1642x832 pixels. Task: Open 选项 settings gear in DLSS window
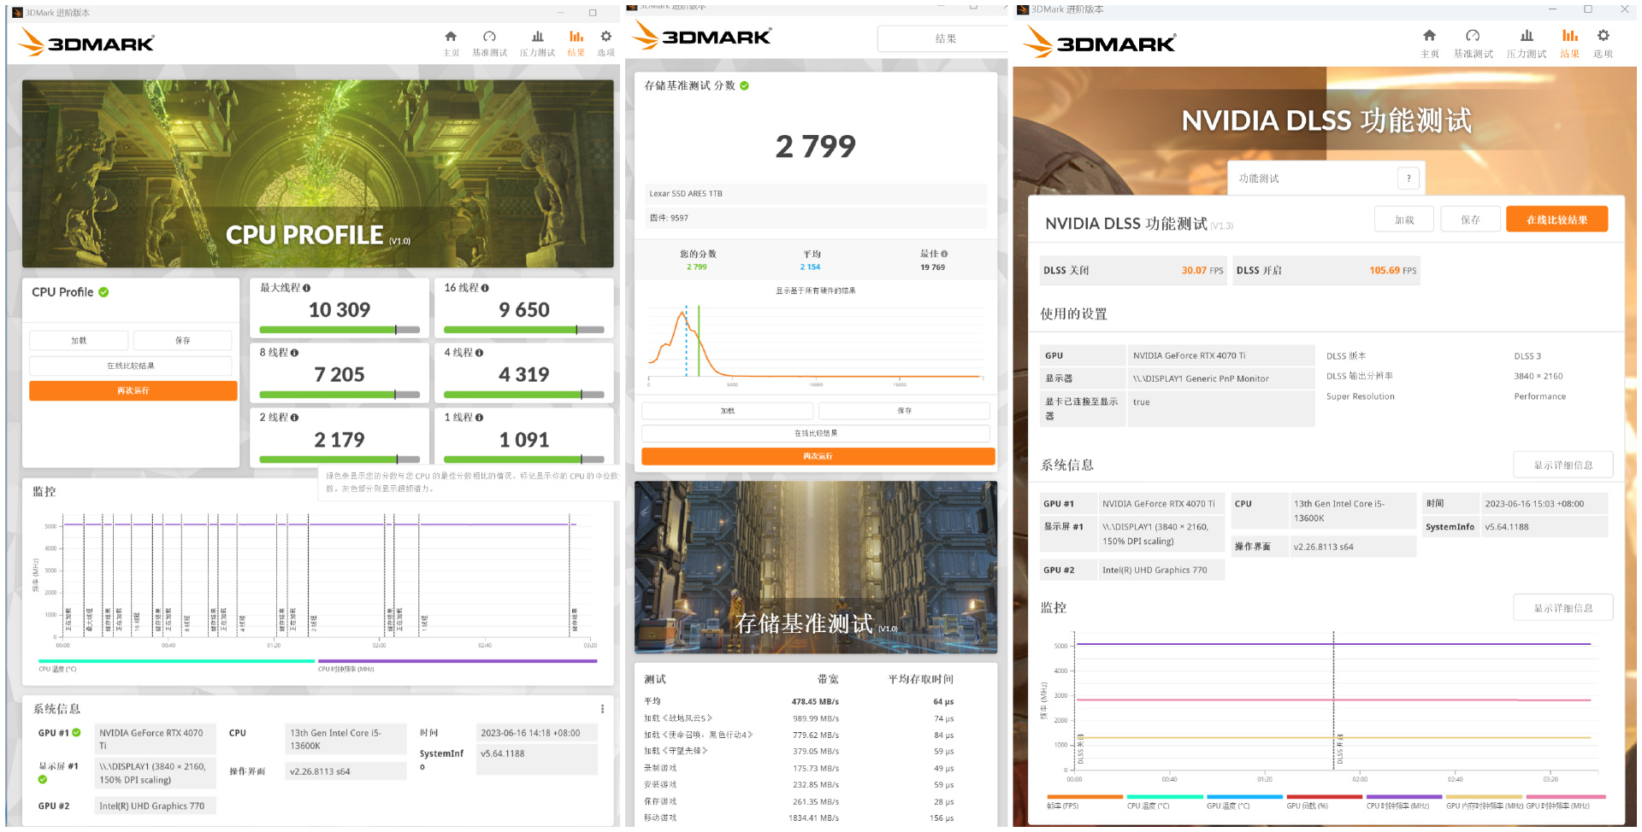pos(1604,36)
